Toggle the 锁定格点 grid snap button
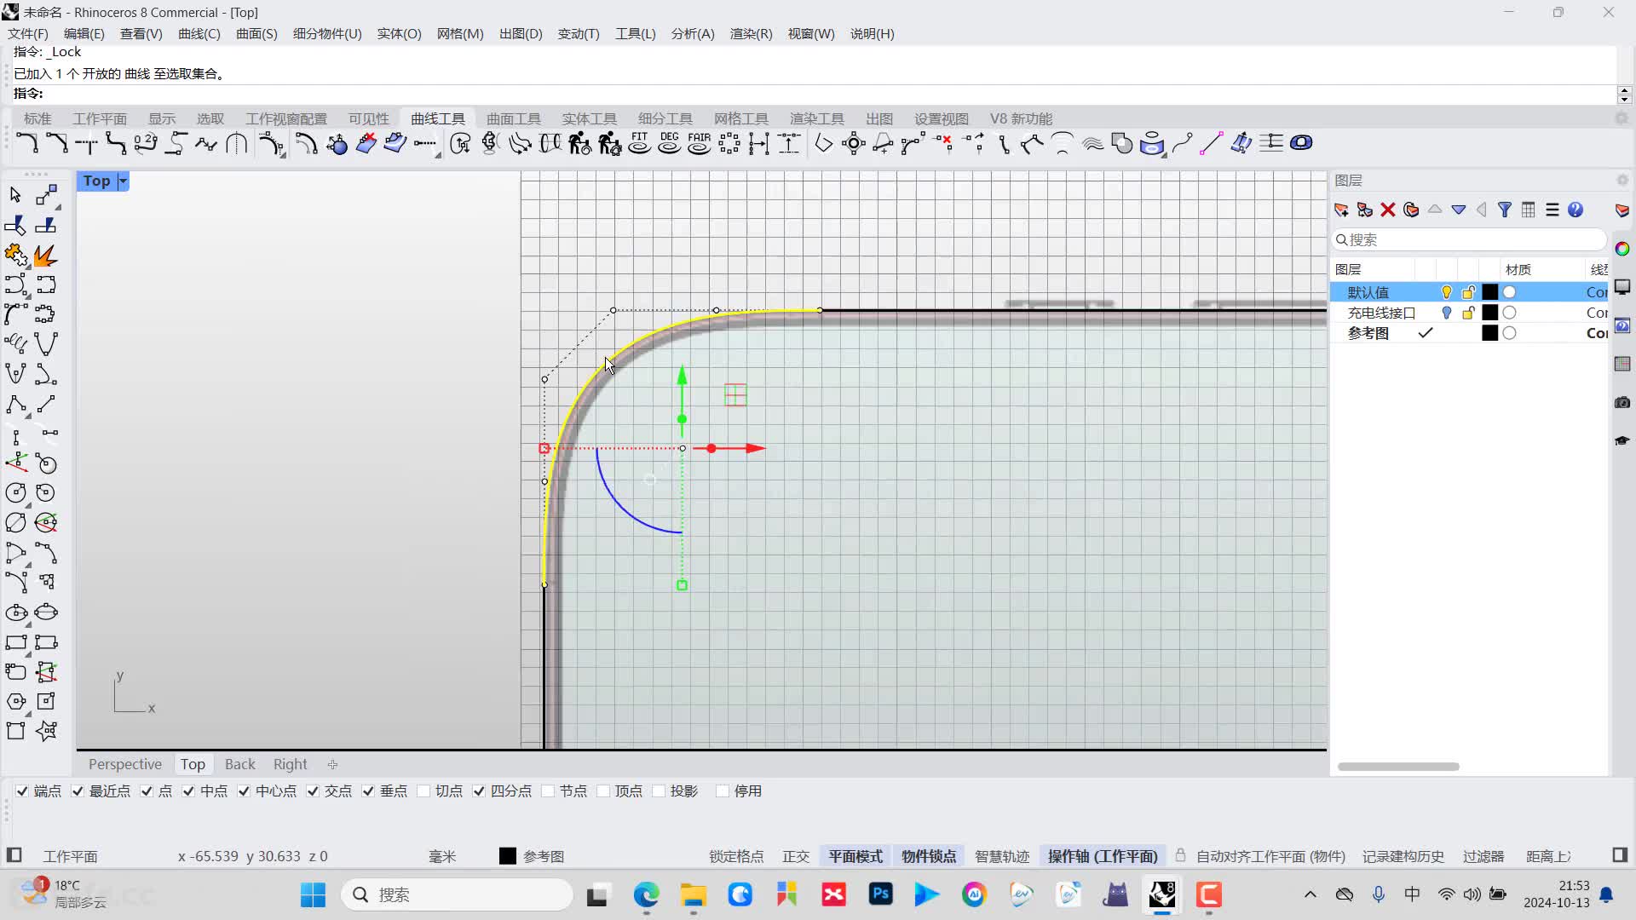Image resolution: width=1636 pixels, height=920 pixels. tap(736, 856)
